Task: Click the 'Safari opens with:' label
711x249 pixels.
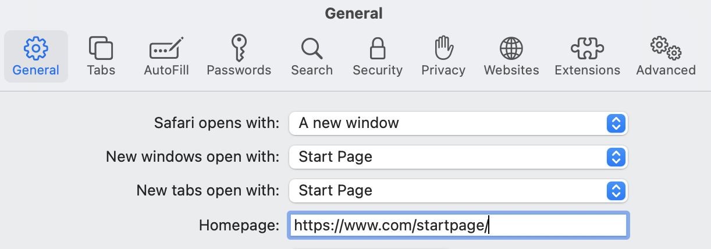Action: tap(216, 123)
